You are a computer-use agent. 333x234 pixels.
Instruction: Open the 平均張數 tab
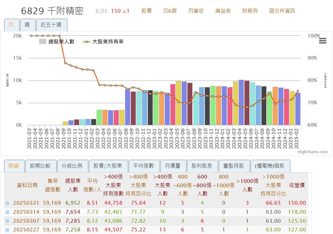144,166
